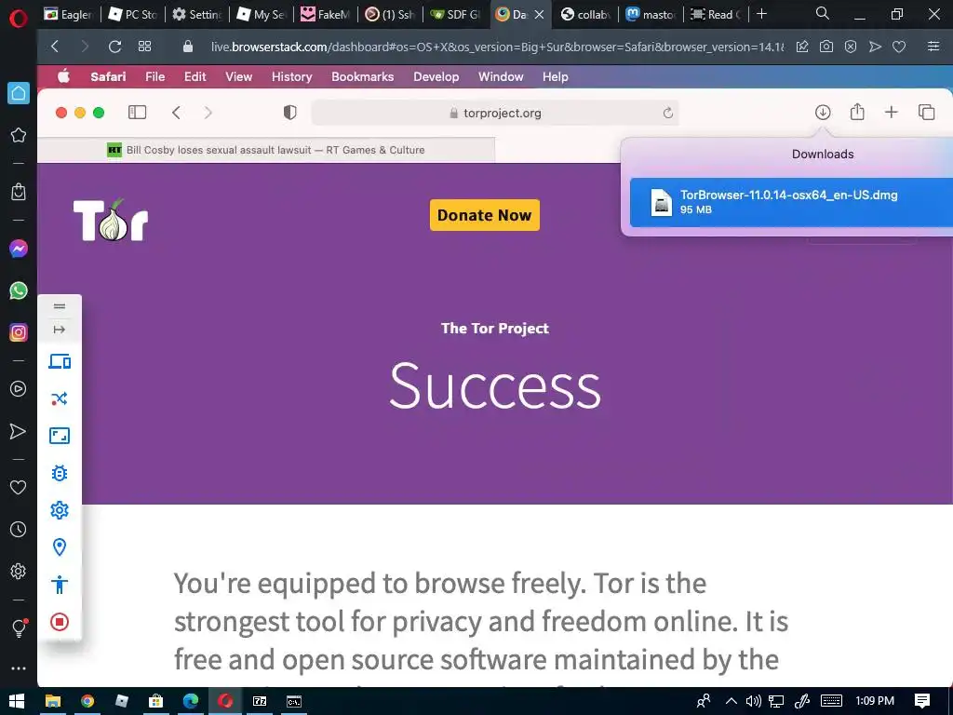Toggle the BrowserStack resolution screen icon
This screenshot has height=715, width=953.
click(x=59, y=436)
